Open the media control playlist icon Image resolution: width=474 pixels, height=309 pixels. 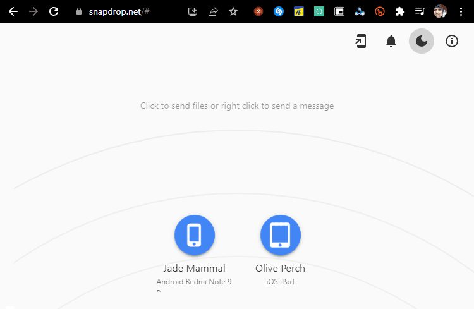click(420, 11)
